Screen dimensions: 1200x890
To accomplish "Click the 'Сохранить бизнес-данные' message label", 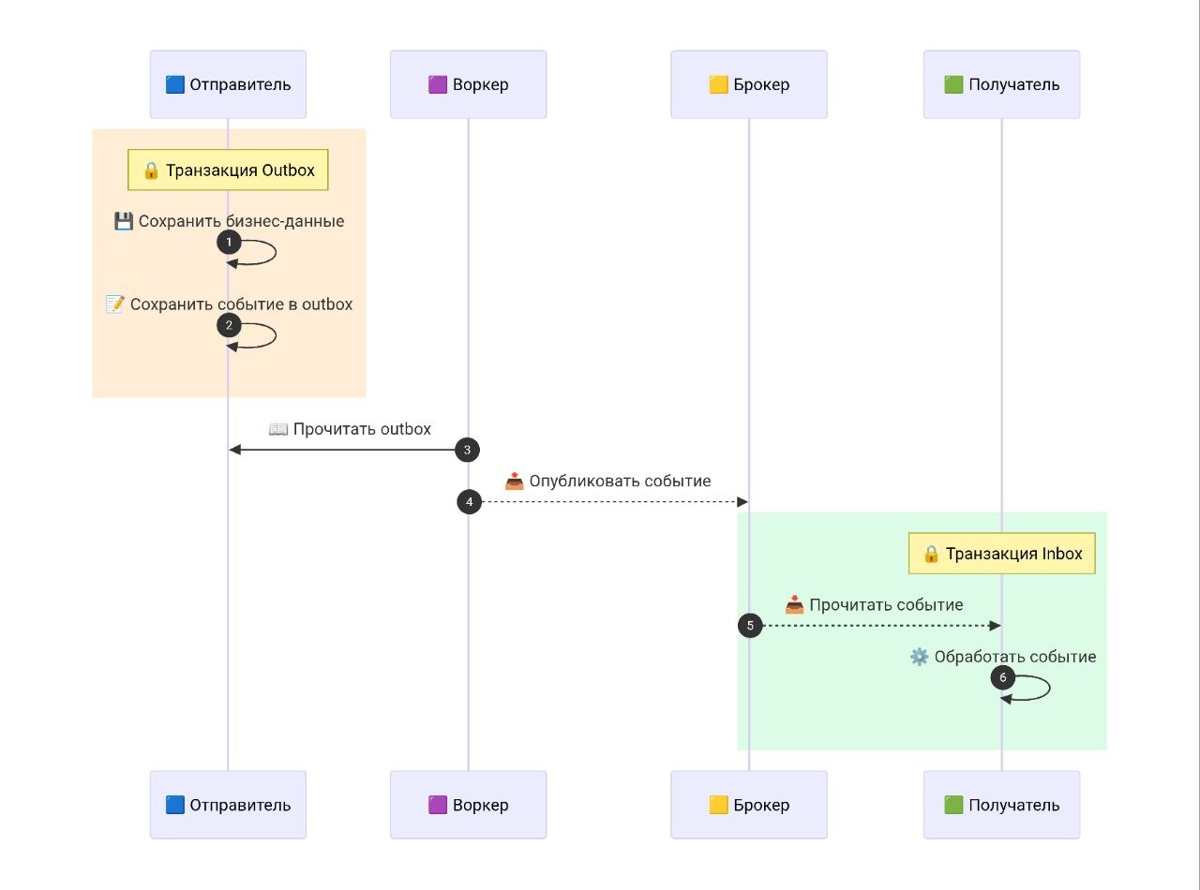I will click(x=242, y=221).
